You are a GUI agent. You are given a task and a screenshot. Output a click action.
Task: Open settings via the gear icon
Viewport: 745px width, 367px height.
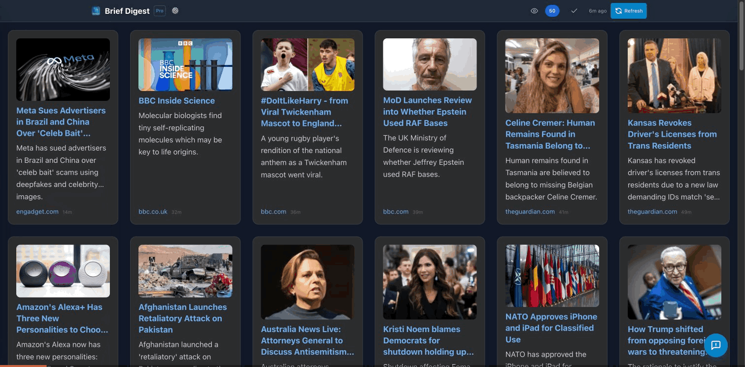coord(175,11)
